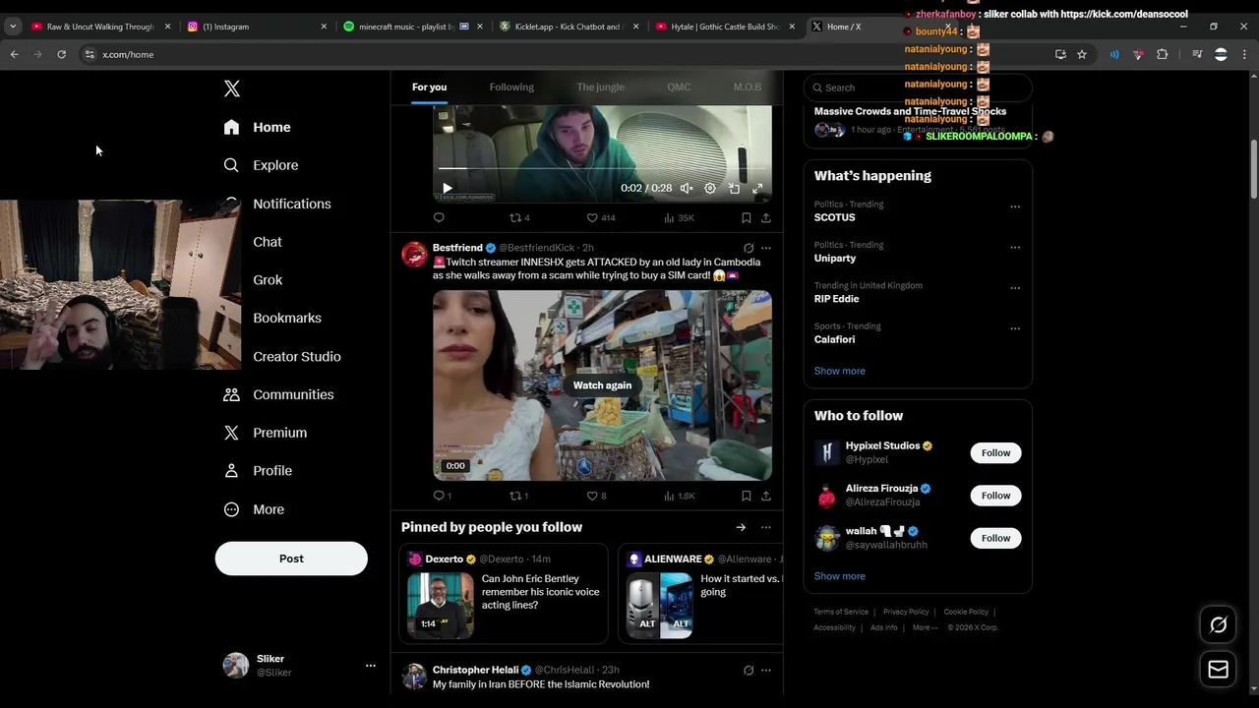This screenshot has width=1259, height=708.
Task: Click the More circle icon
Action: [x=231, y=509]
